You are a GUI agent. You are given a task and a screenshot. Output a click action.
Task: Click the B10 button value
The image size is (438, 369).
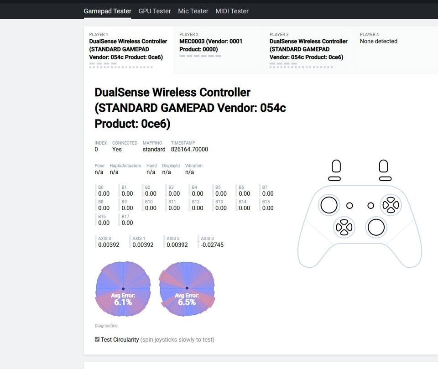coord(151,208)
